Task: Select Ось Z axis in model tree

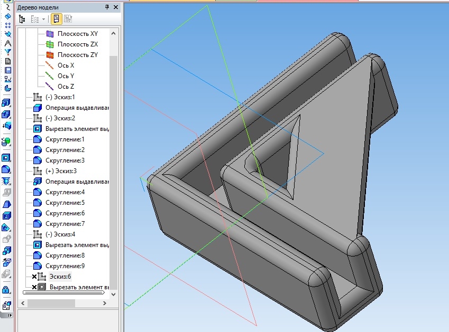Action: click(x=66, y=87)
